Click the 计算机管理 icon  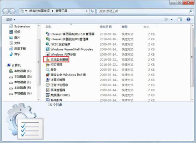(x=48, y=80)
